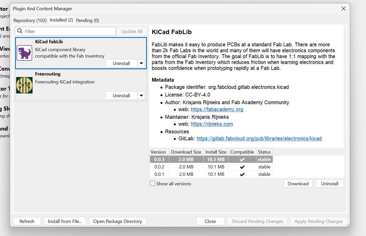
Task: Follow the GitLab repository link
Action: click(259, 138)
